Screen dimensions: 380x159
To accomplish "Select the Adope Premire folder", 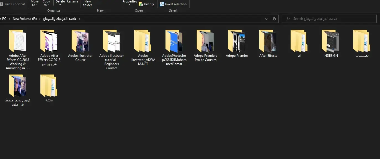I will [x=237, y=44].
